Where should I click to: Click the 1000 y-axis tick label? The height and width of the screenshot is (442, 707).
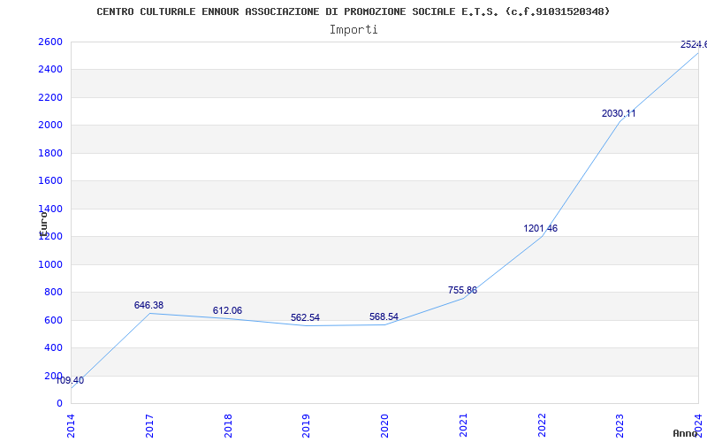click(50, 264)
